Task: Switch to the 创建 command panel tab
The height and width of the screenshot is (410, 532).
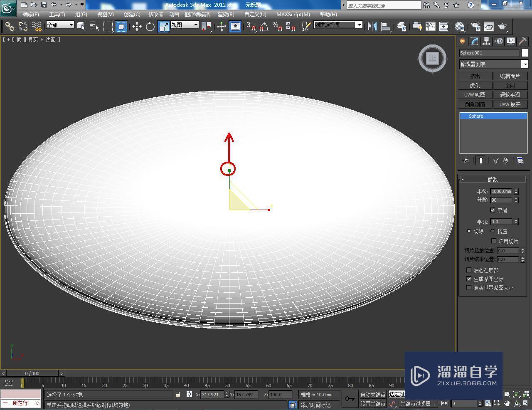Action: point(462,41)
